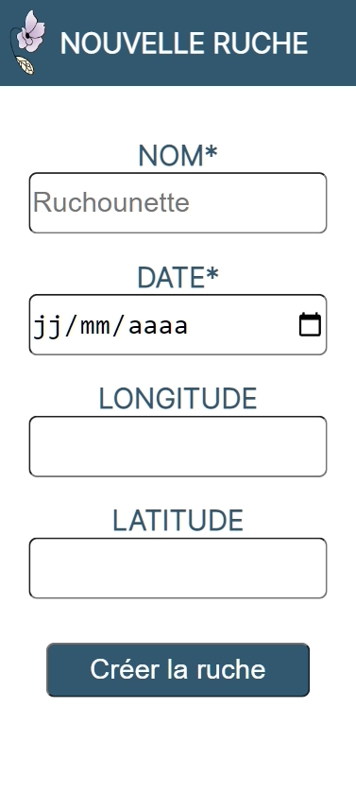Image resolution: width=356 pixels, height=793 pixels.
Task: Click the NOM* label
Action: (178, 155)
